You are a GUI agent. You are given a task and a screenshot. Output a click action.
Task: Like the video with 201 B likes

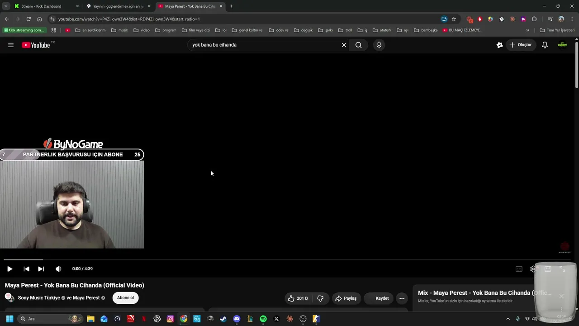click(298, 298)
